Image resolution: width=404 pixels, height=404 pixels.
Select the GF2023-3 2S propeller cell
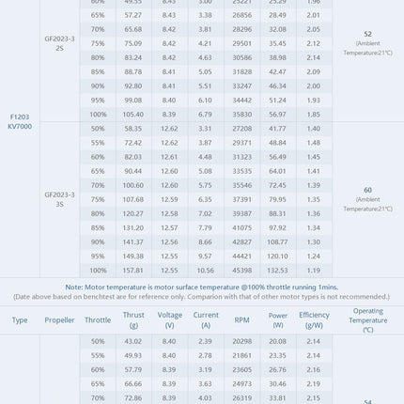pyautogui.click(x=59, y=43)
